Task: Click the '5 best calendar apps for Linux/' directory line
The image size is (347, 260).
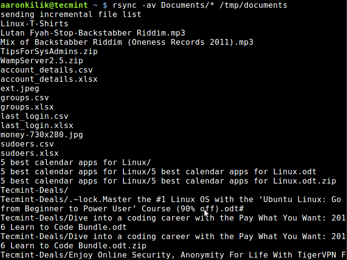Action: tap(76, 163)
